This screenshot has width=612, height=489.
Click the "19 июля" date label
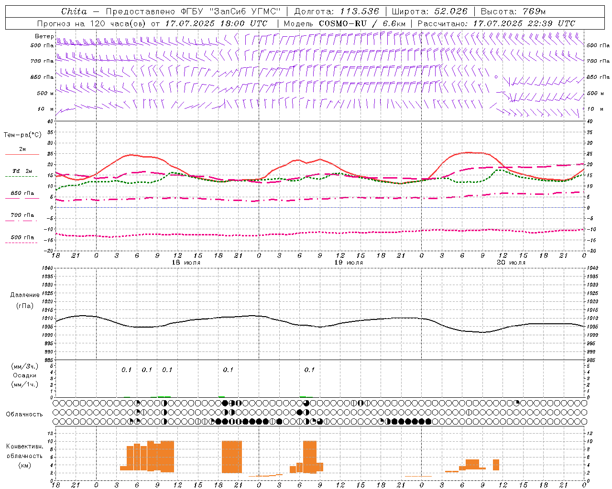click(349, 263)
